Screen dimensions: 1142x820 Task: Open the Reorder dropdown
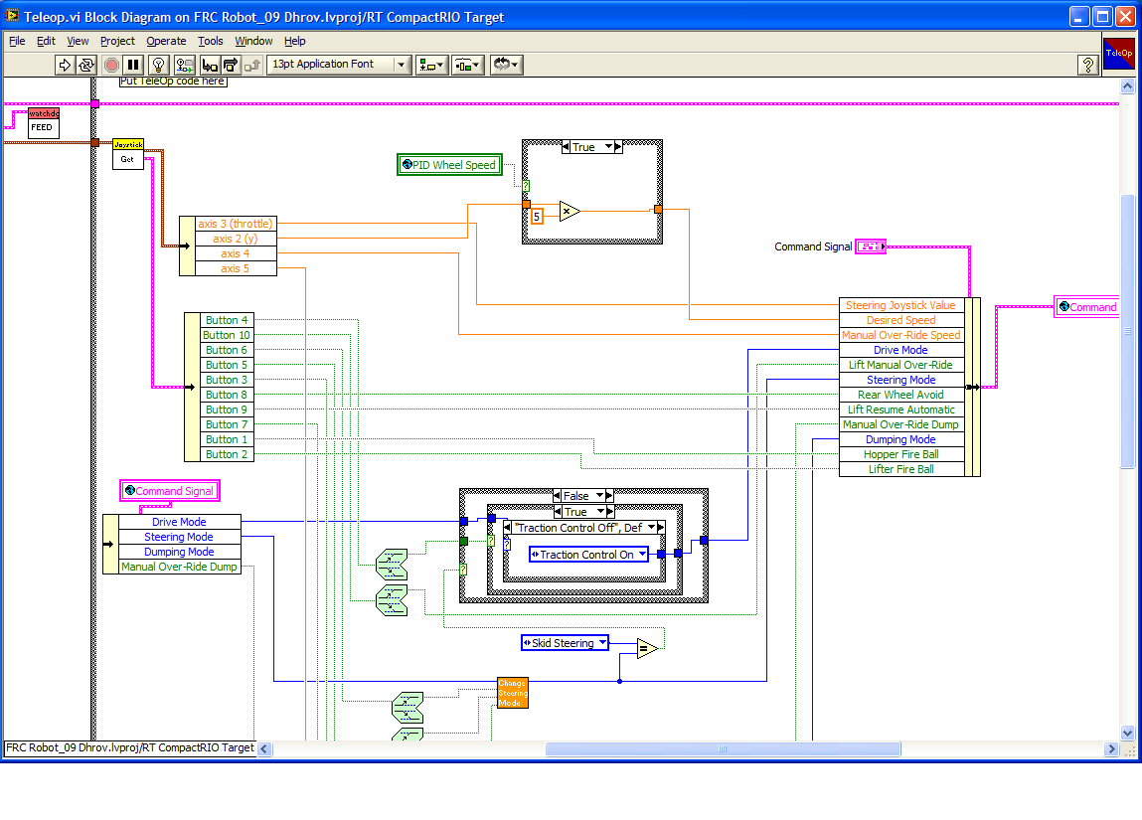tap(506, 65)
